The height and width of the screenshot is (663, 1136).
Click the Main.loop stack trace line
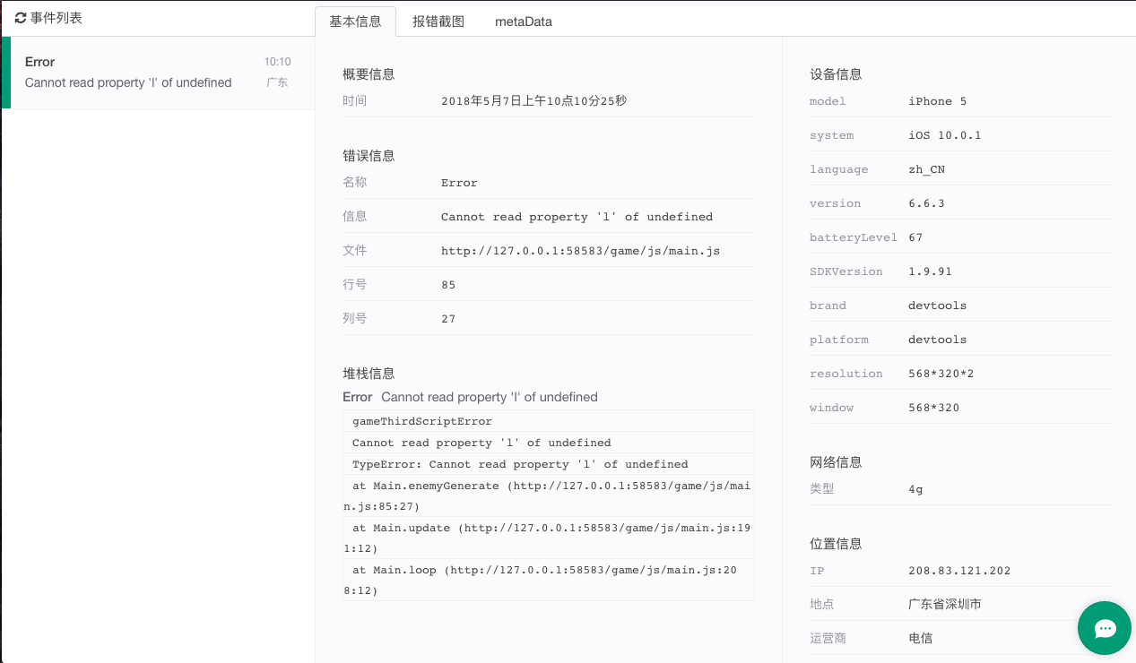point(548,580)
